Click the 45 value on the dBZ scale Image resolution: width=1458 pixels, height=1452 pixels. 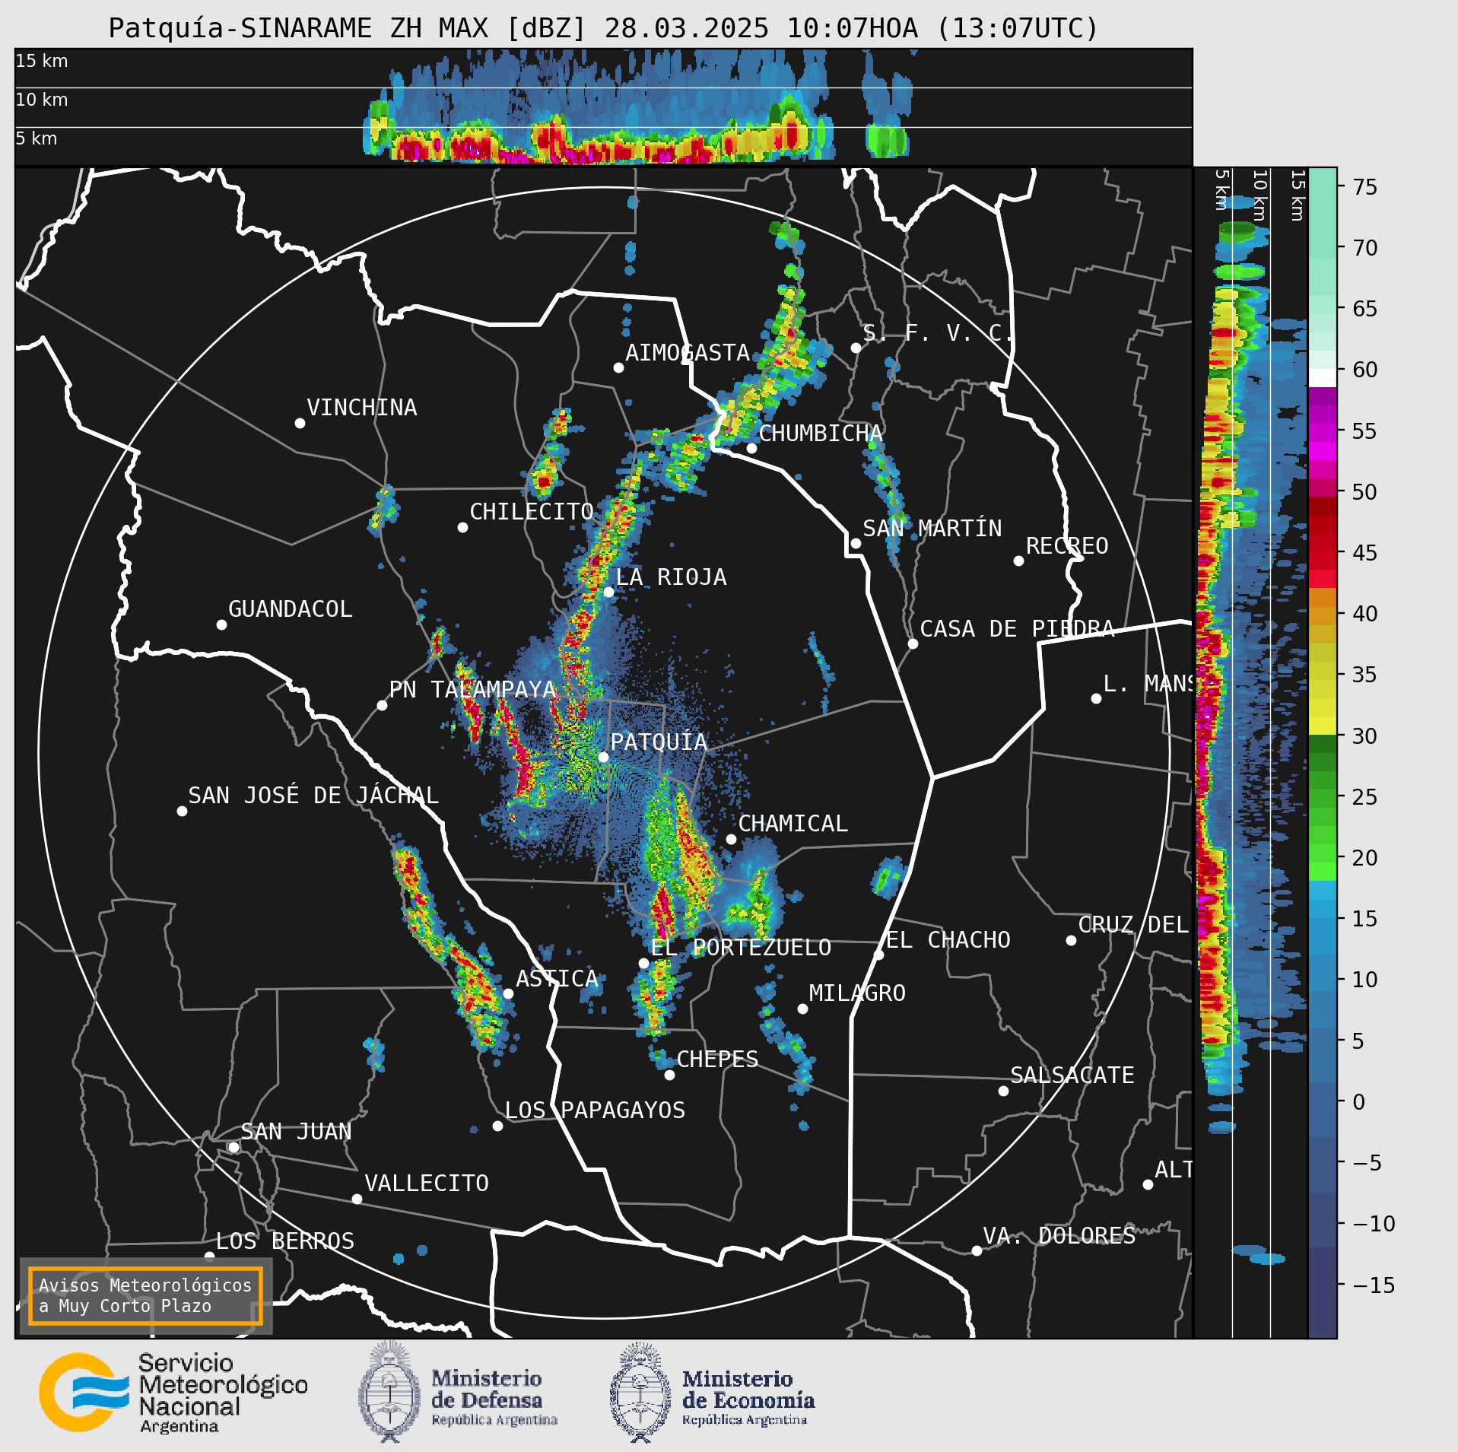(1365, 553)
